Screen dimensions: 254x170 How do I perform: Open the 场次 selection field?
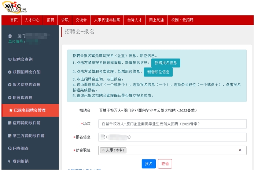(x=172, y=124)
